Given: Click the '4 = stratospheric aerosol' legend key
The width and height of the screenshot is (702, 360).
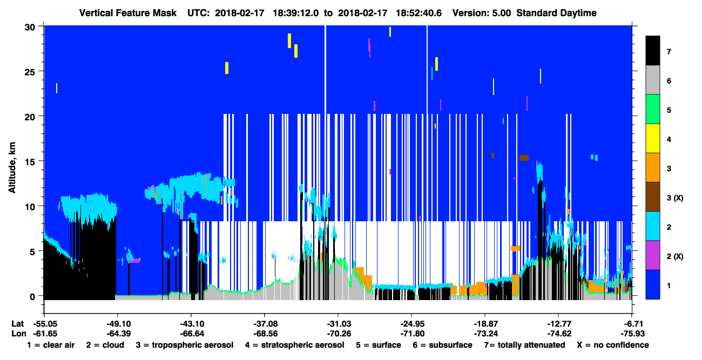Looking at the screenshot, I should tap(294, 345).
